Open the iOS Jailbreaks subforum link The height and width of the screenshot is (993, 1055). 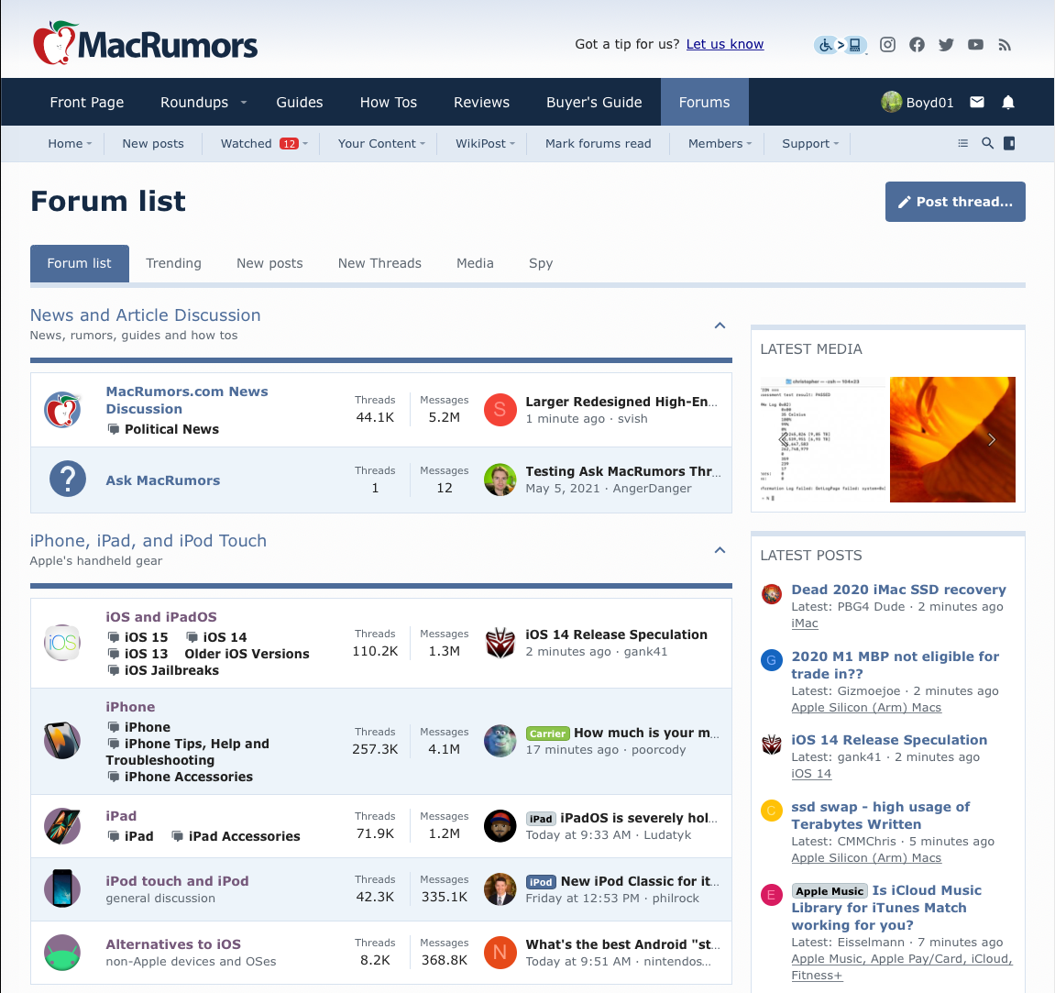pos(171,670)
